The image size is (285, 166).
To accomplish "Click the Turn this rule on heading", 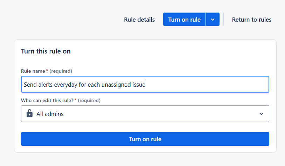I will (x=46, y=51).
